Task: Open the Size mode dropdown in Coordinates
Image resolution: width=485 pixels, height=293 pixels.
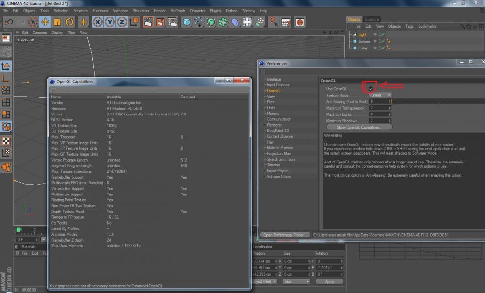Action: [296, 281]
